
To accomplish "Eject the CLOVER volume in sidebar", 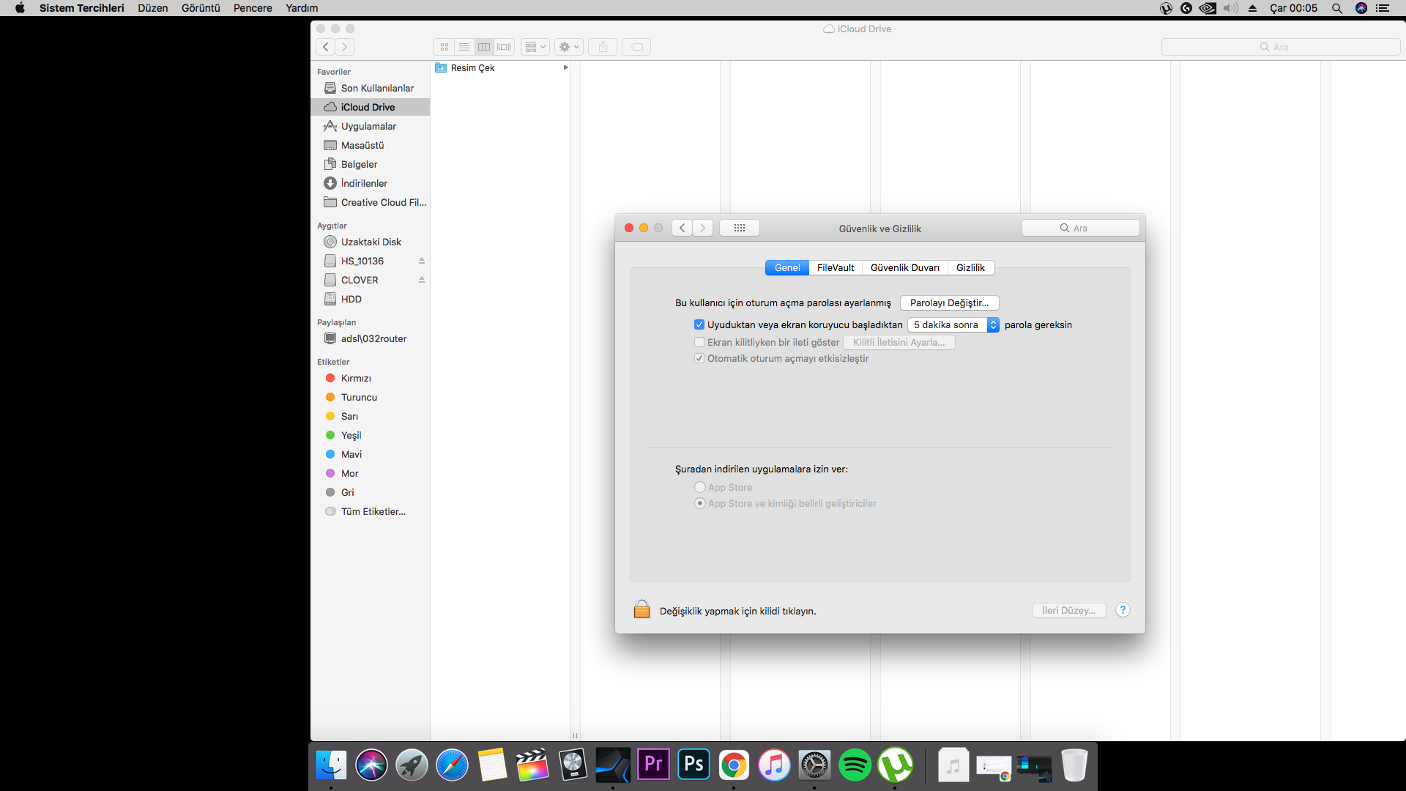I will 422,280.
